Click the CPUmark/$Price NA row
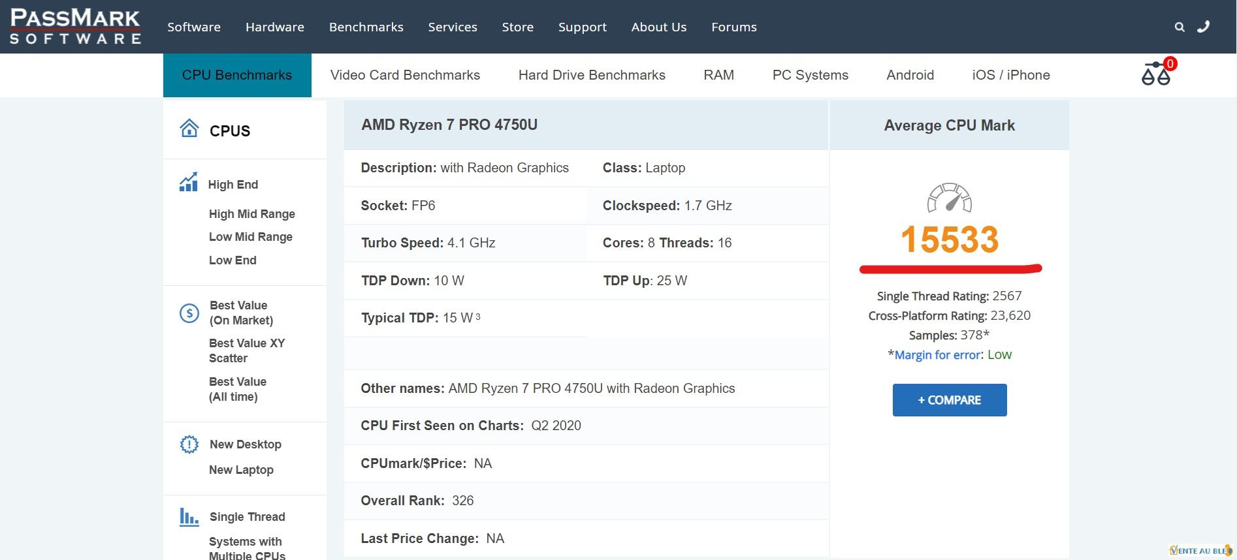This screenshot has width=1237, height=560. coord(586,464)
